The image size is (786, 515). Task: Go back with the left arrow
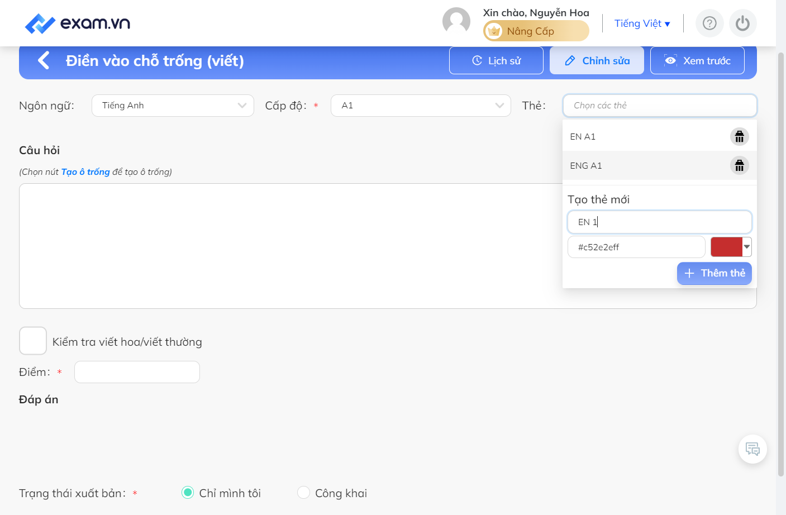44,60
